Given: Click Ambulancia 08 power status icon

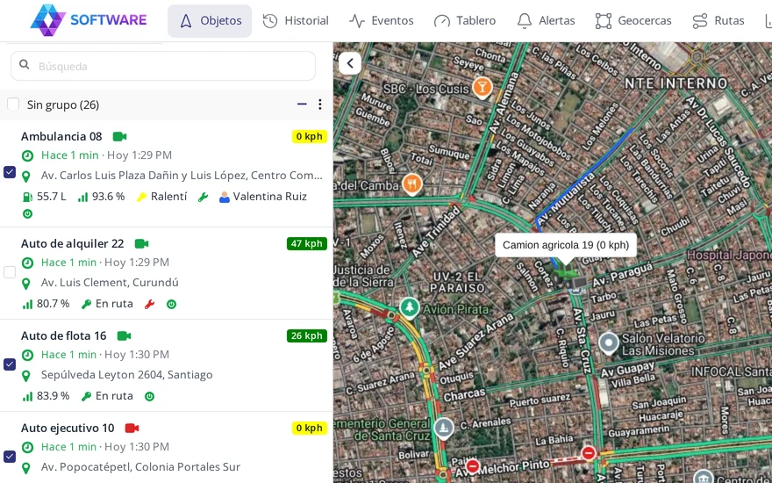Looking at the screenshot, I should pyautogui.click(x=27, y=214).
